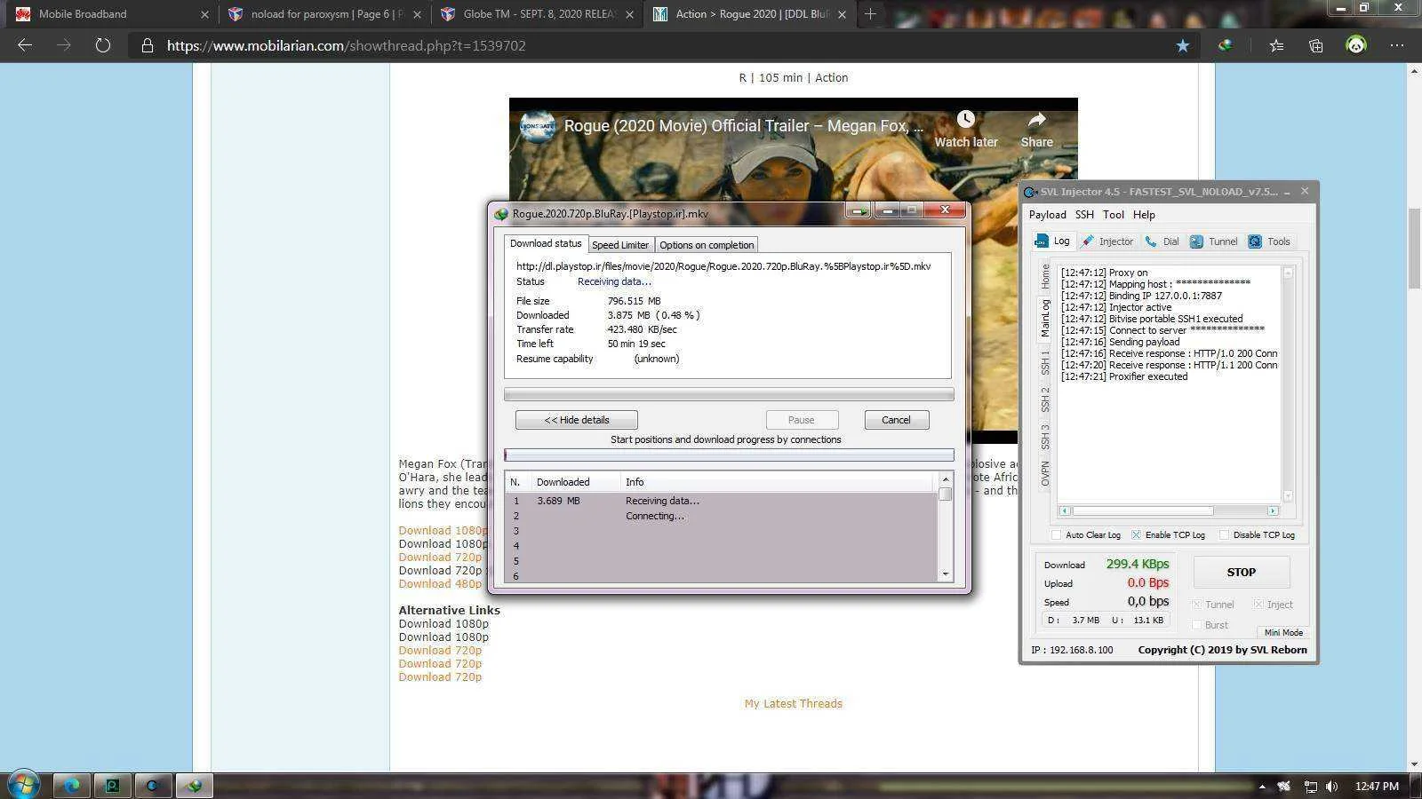Toggle the Burst checkbox in SVL Injector
The width and height of the screenshot is (1422, 799).
(x=1196, y=625)
